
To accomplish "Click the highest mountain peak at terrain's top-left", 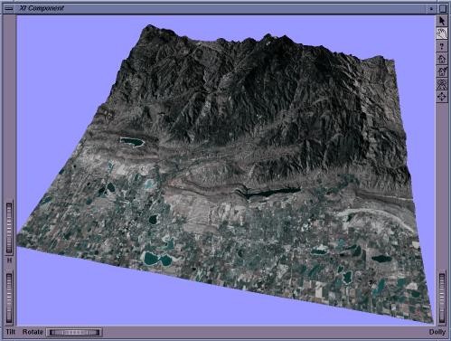I will (x=149, y=29).
